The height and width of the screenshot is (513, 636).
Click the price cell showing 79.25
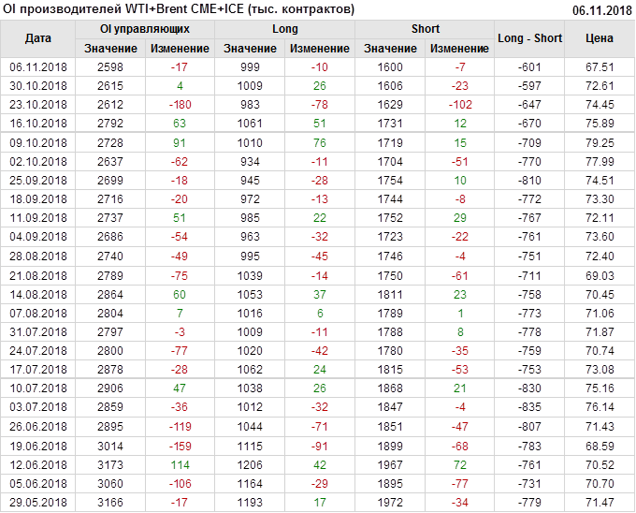point(600,143)
